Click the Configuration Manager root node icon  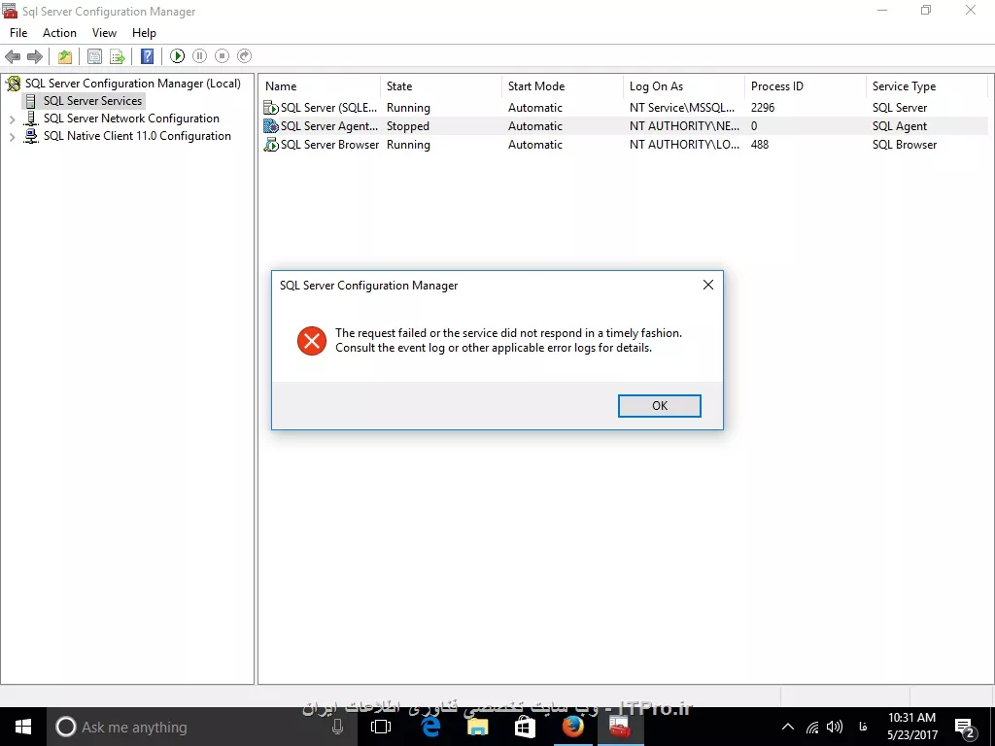coord(14,84)
